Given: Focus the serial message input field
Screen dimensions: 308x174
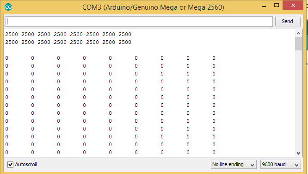Looking at the screenshot, I should pos(139,21).
